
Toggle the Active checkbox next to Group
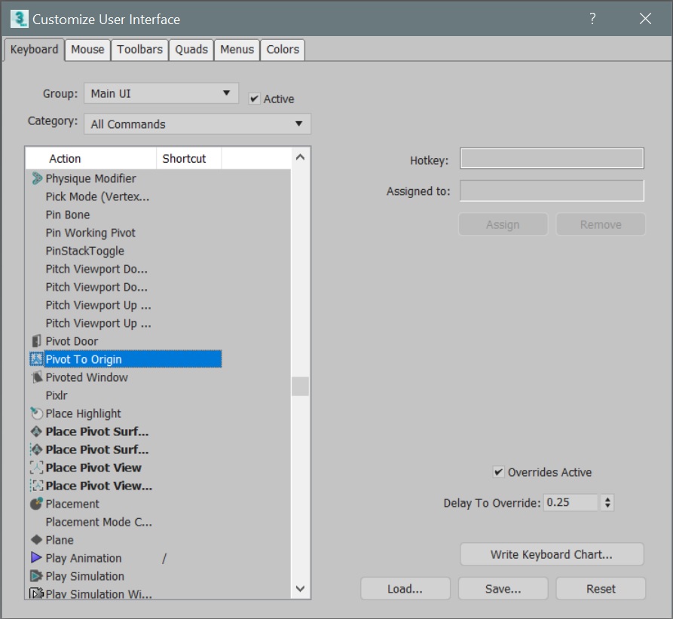tap(255, 98)
